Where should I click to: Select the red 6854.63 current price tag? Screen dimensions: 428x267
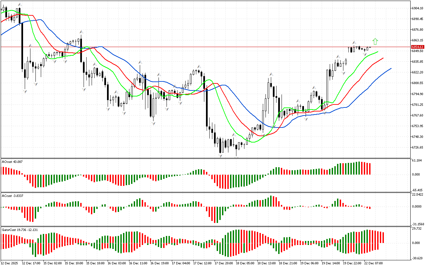(418, 47)
